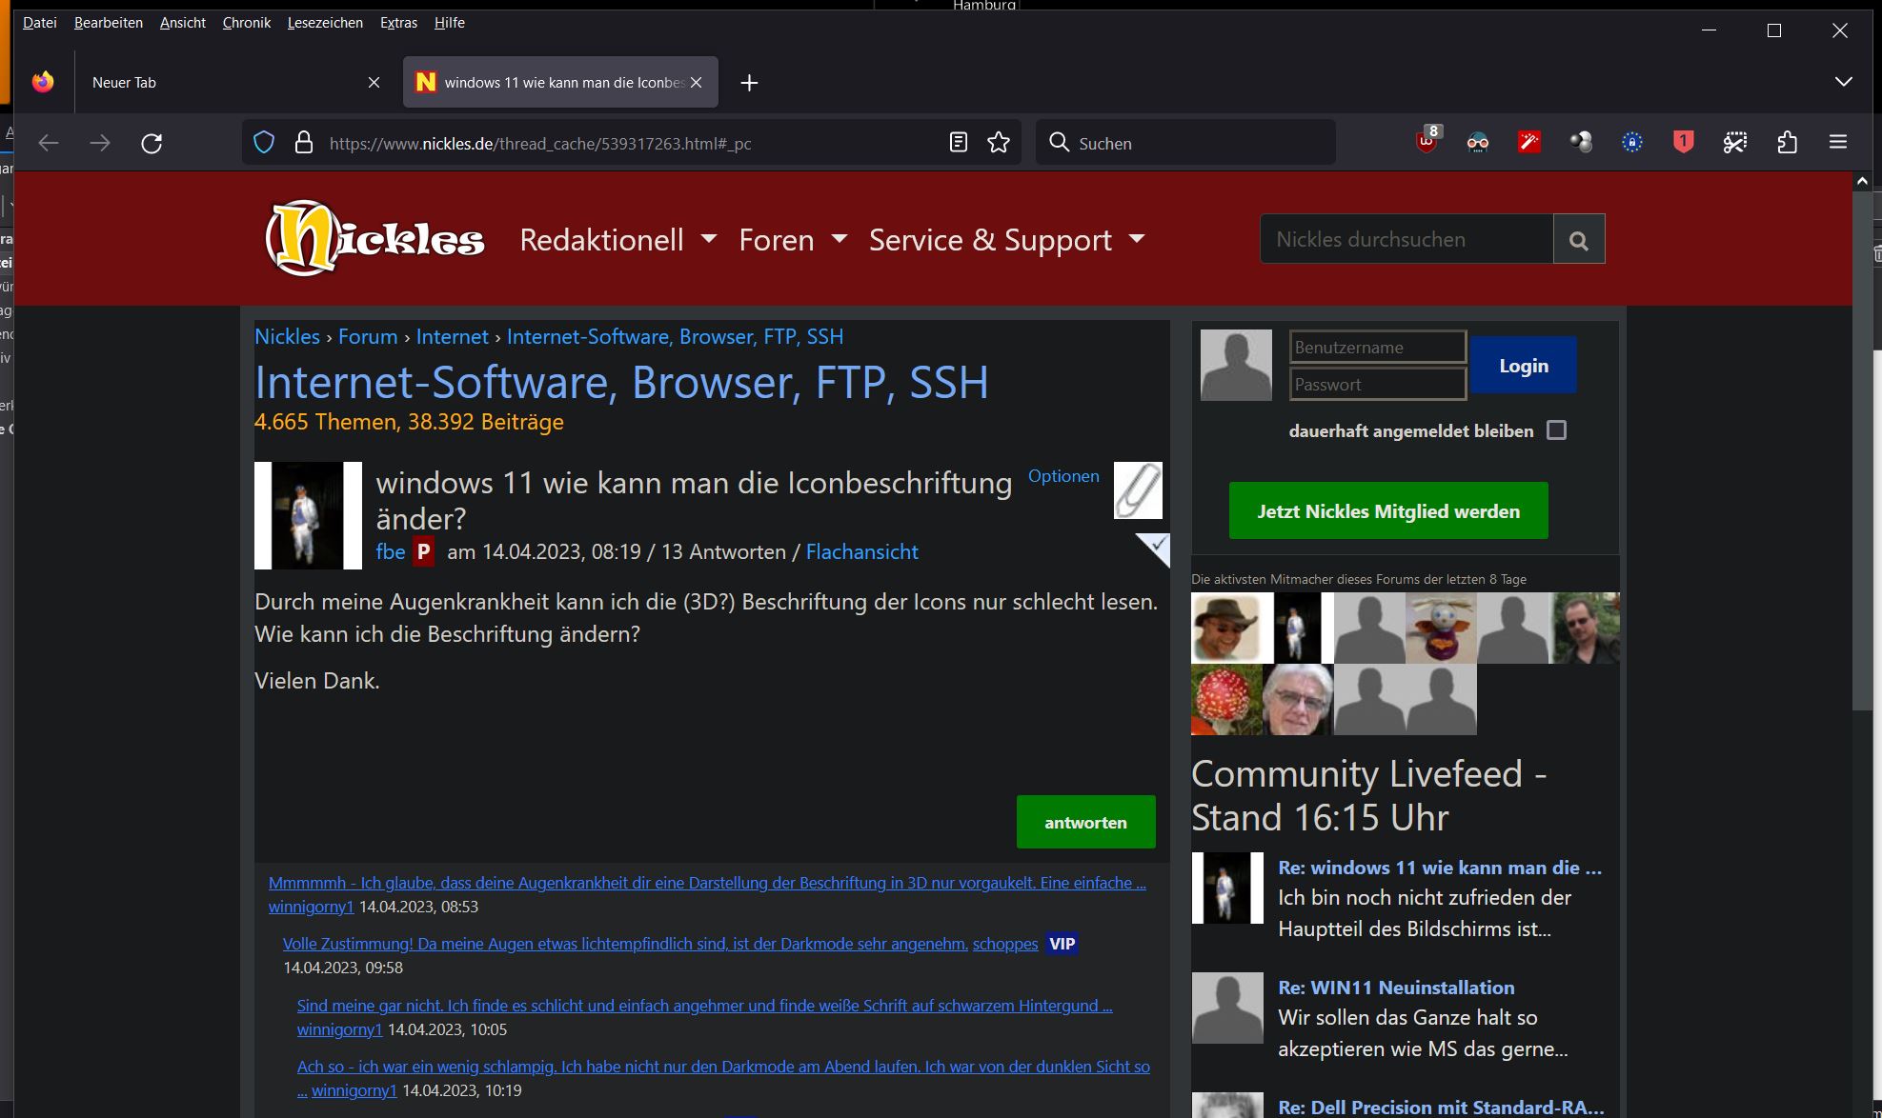Click 'Jetzt Nickles Mitglied werden' button
The image size is (1882, 1118).
tap(1388, 511)
